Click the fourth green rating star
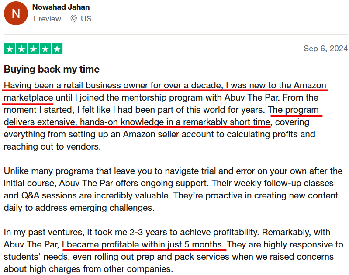Screen dimensions: 349x275 point(45,49)
